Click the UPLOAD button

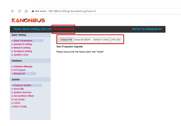[x=116, y=40]
